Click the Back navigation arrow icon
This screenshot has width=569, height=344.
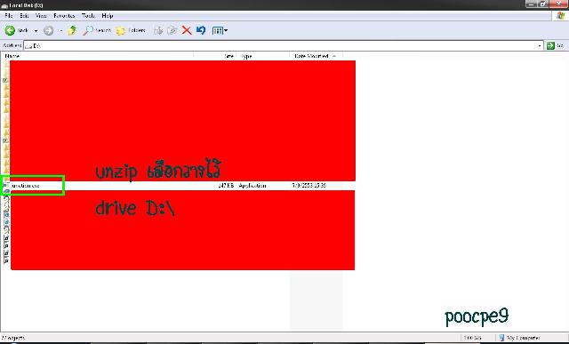pyautogui.click(x=10, y=30)
